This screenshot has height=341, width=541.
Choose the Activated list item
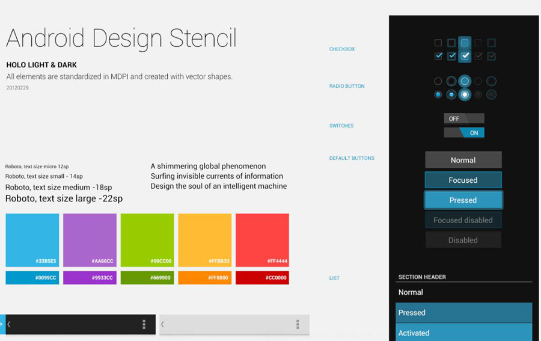coord(463,333)
